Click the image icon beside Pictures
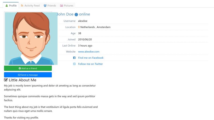Image resolution: width=214 pixels, height=120 pixels. [x=62, y=6]
